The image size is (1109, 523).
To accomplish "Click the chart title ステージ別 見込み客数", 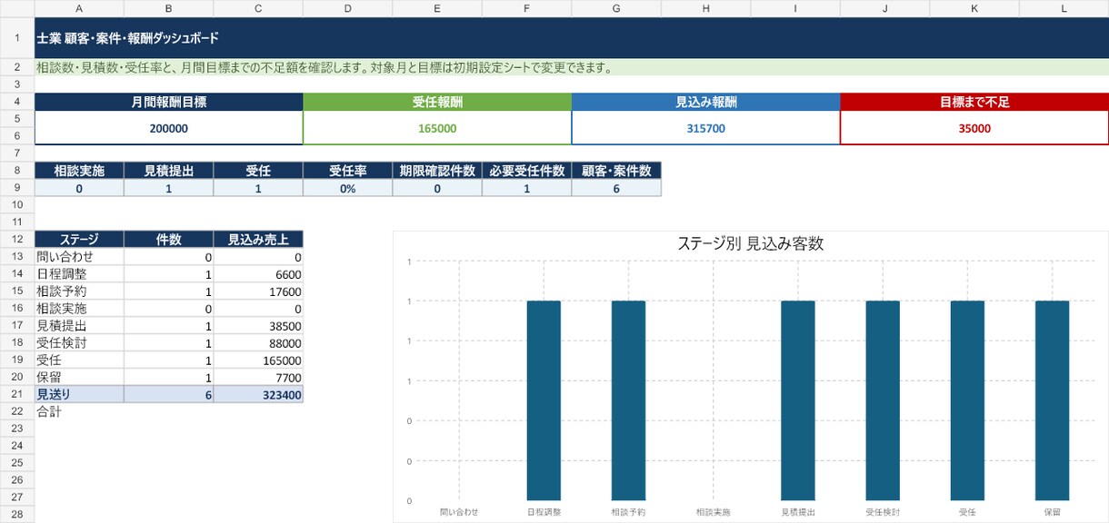I will [751, 243].
